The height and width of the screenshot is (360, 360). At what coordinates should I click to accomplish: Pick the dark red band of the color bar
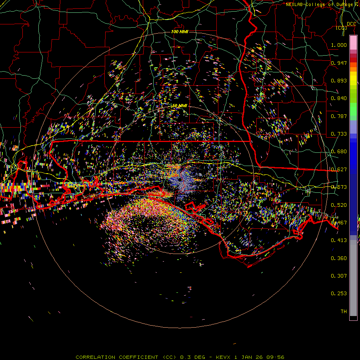click(x=353, y=60)
